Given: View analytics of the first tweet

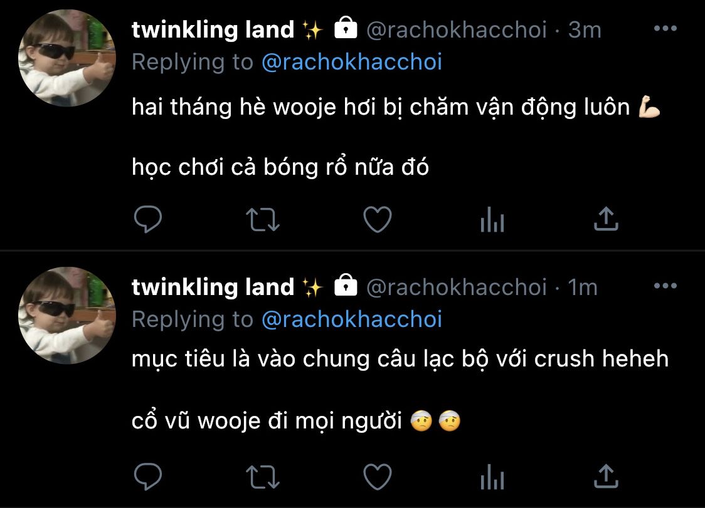Looking at the screenshot, I should point(492,219).
